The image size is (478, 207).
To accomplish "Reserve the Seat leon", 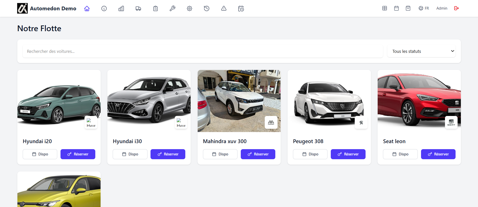I will (x=438, y=154).
